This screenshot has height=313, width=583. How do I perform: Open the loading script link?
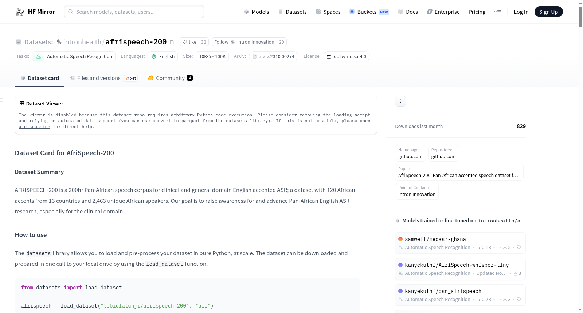(x=352, y=115)
